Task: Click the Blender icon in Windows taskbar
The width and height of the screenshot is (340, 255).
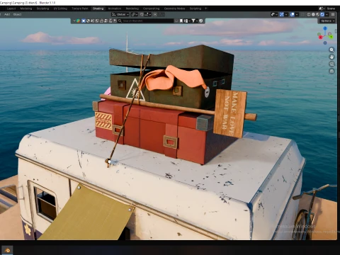Action: click(7, 250)
